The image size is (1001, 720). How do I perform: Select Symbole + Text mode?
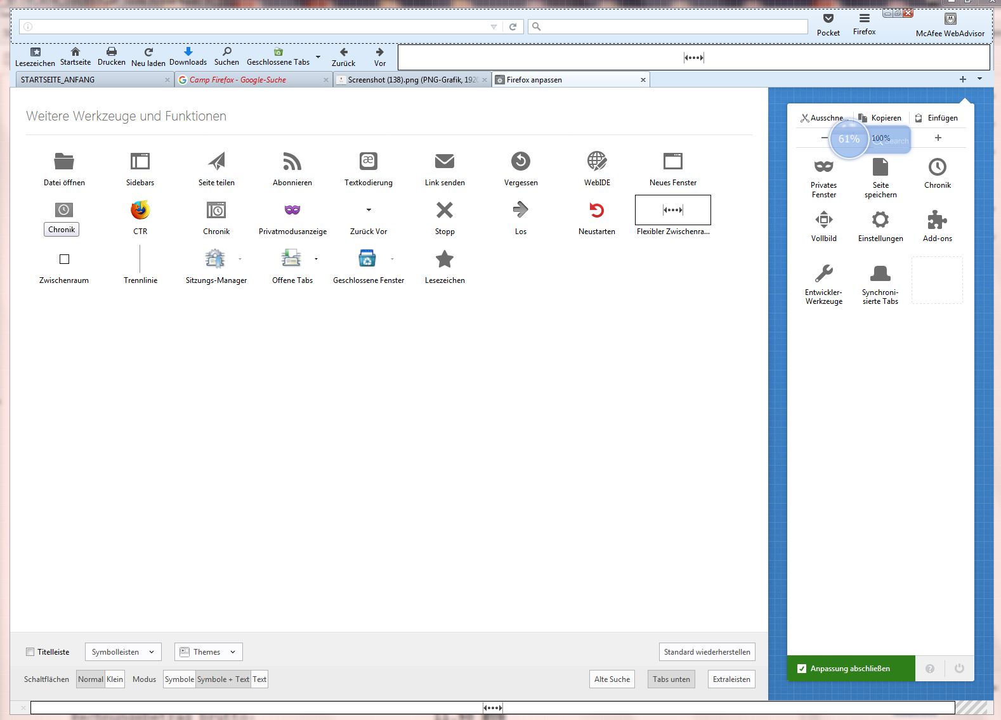coord(223,679)
